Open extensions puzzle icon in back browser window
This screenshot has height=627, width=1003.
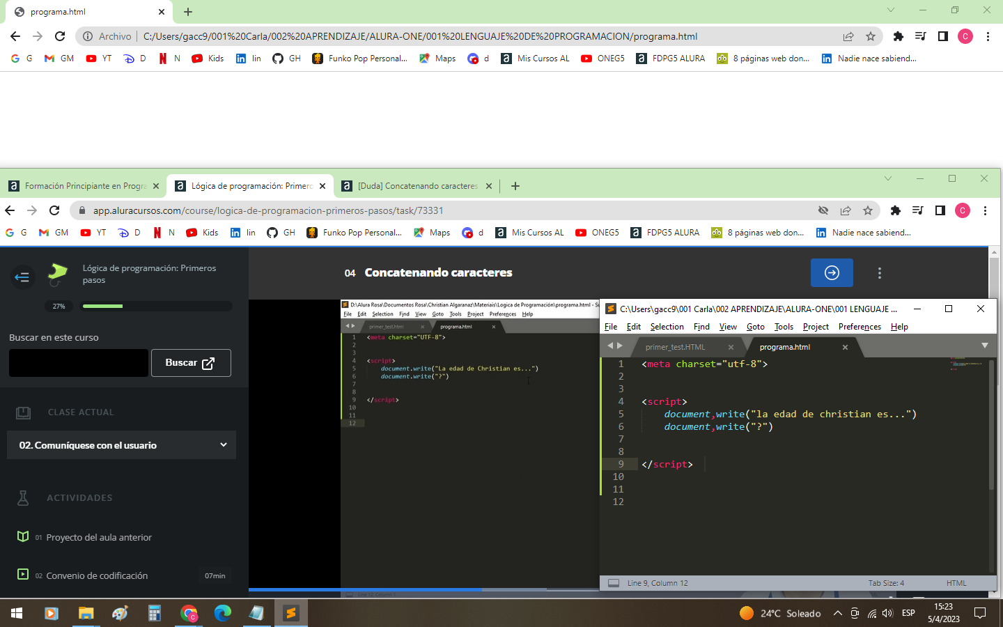pyautogui.click(x=898, y=36)
